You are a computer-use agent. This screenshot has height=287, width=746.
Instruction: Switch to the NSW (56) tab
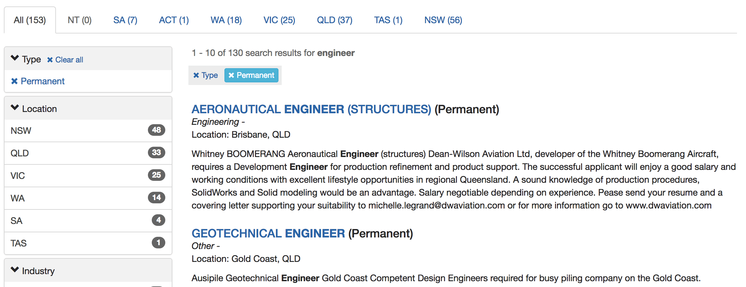coord(443,20)
